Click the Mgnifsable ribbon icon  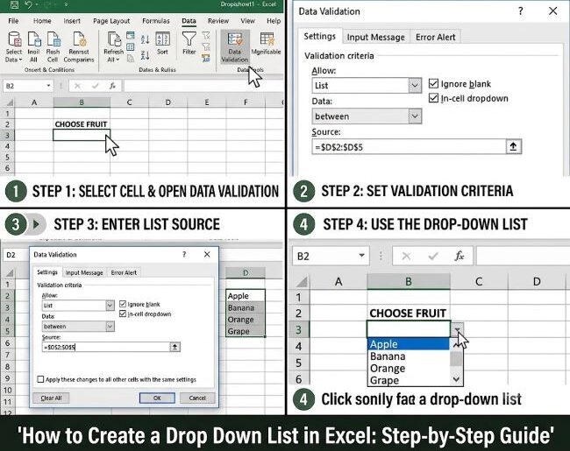[x=267, y=39]
